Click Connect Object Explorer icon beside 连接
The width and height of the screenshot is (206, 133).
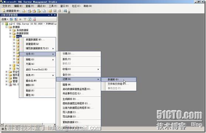[11, 19]
